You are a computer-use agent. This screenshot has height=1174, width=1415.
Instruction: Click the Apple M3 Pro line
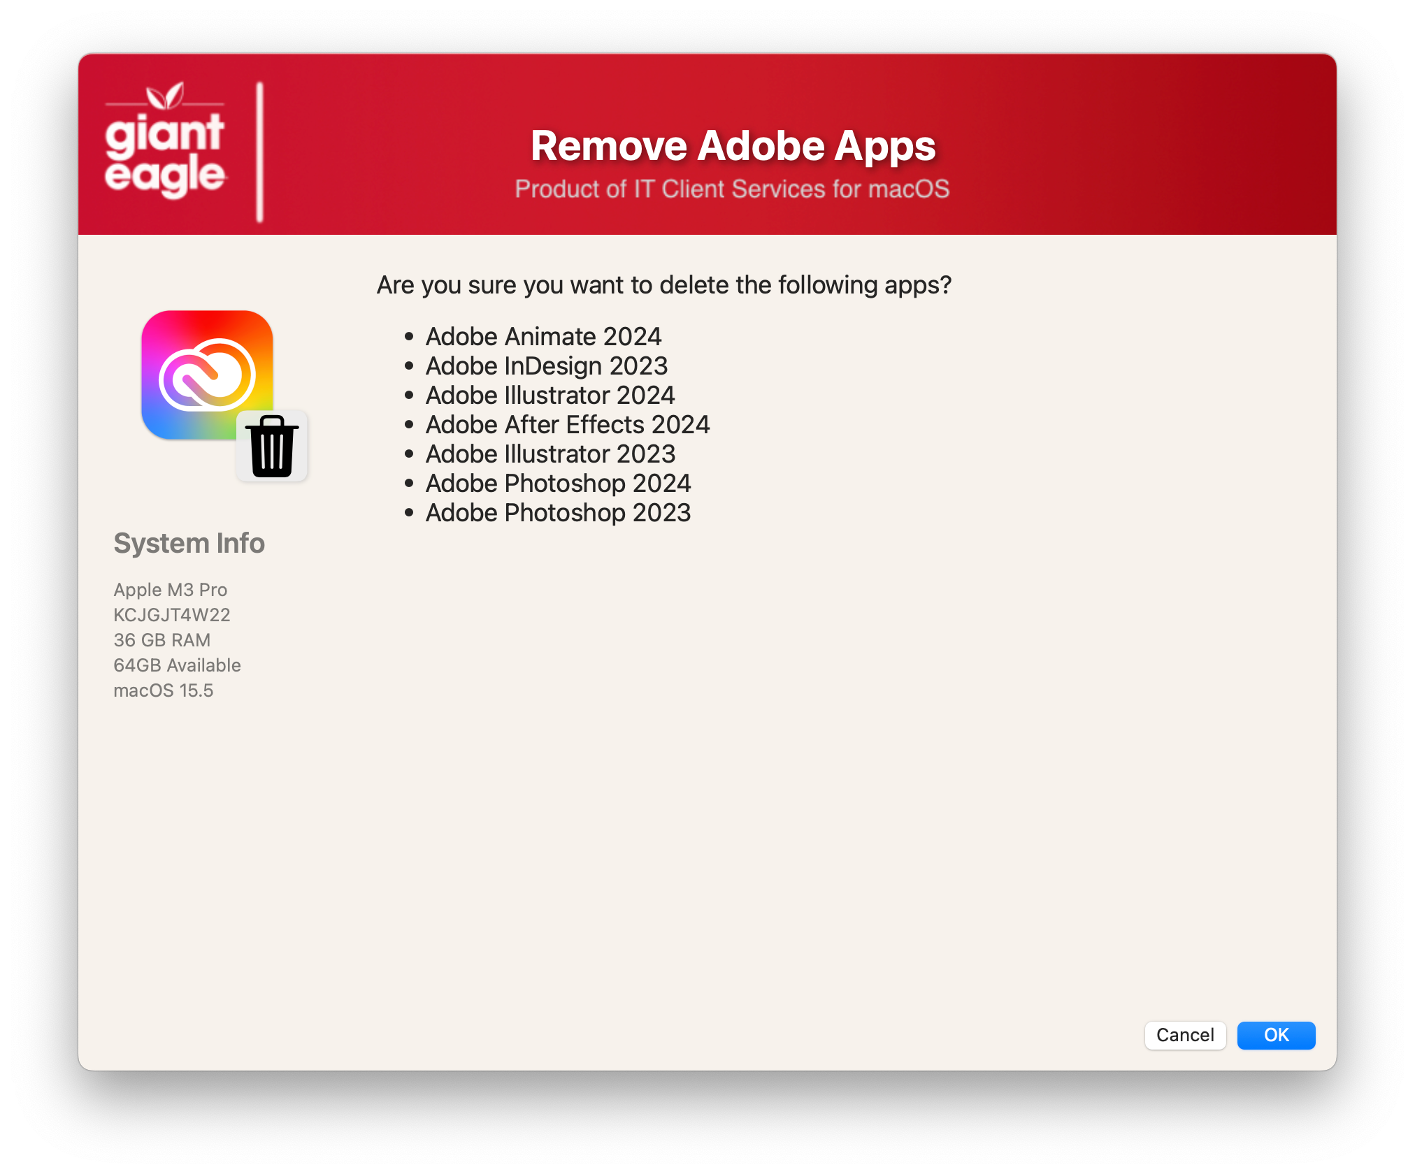pyautogui.click(x=170, y=590)
